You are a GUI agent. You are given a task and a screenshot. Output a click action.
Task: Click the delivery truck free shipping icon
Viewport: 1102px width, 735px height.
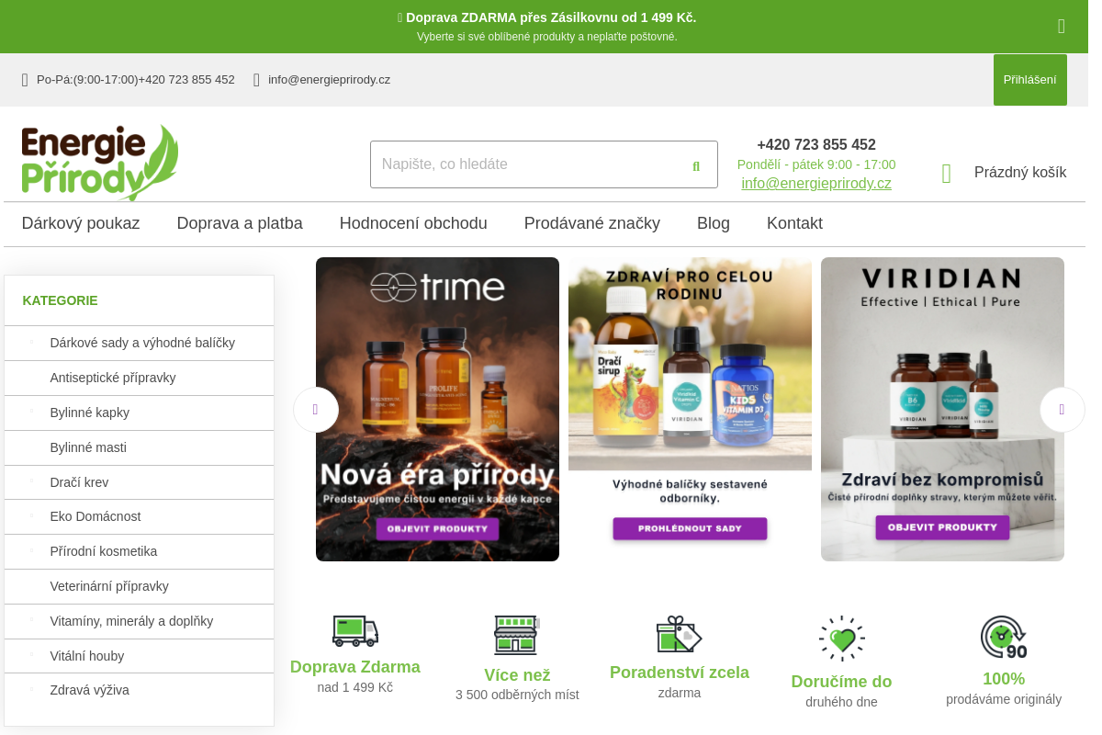(x=355, y=631)
